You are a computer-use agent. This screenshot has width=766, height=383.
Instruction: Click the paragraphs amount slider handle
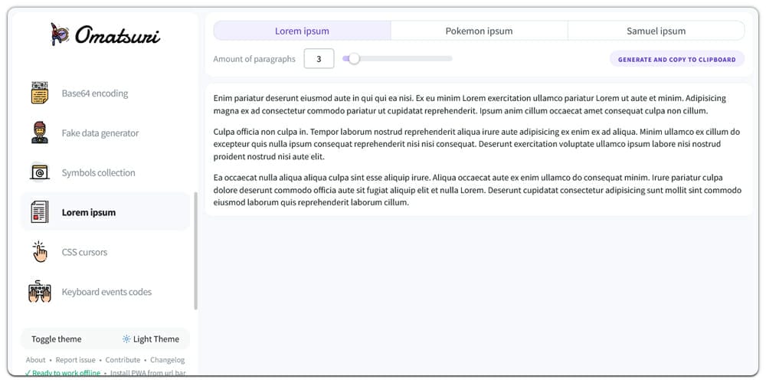point(354,59)
